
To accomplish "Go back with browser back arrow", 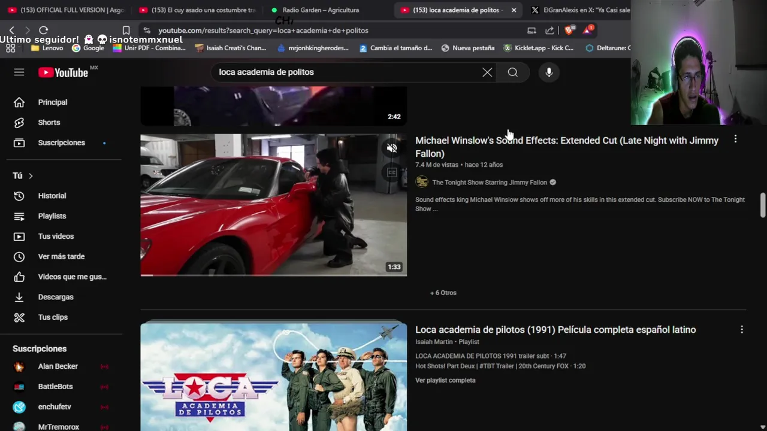I will (x=11, y=30).
